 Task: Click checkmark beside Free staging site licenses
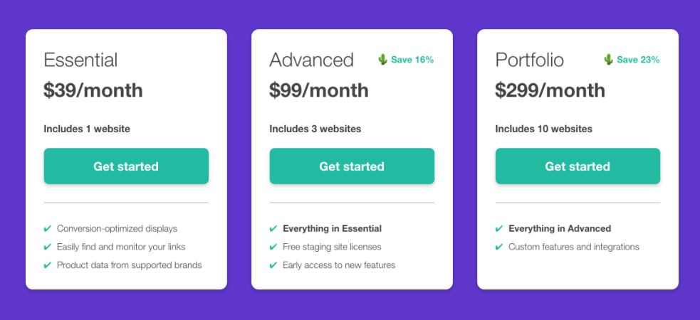click(x=273, y=247)
